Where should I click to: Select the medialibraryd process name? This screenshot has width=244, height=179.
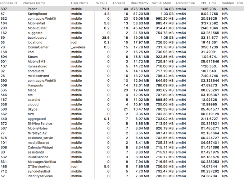39,143
